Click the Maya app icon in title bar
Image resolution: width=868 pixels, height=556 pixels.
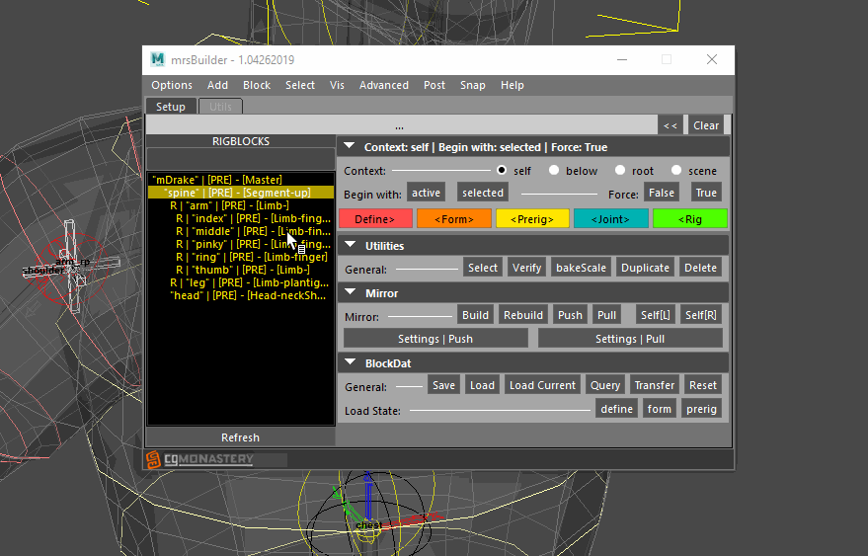158,59
